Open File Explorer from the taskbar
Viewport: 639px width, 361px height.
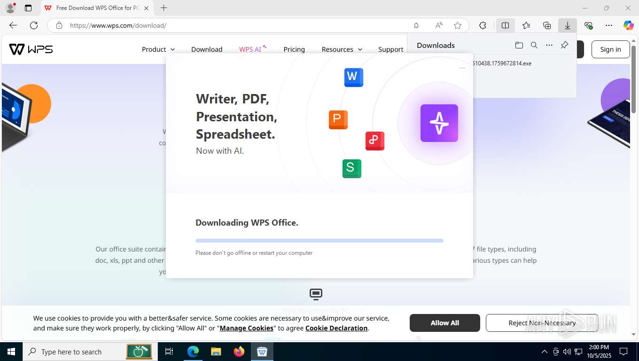coord(216,352)
